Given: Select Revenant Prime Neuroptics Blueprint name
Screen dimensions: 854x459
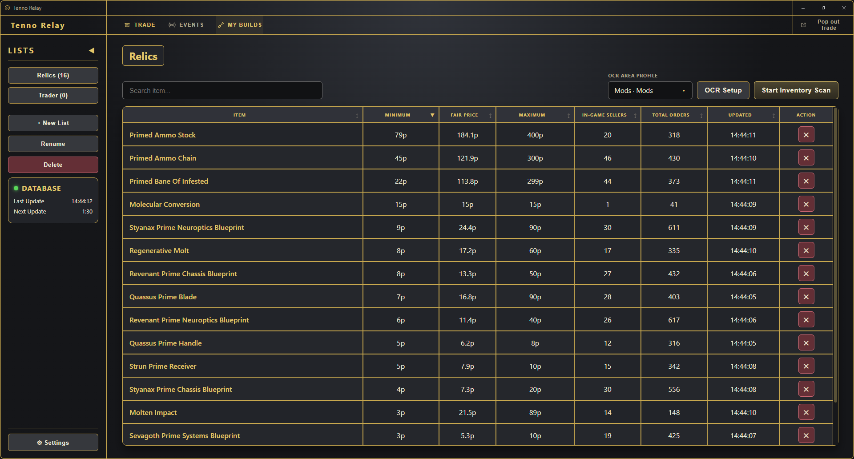Looking at the screenshot, I should coord(189,320).
